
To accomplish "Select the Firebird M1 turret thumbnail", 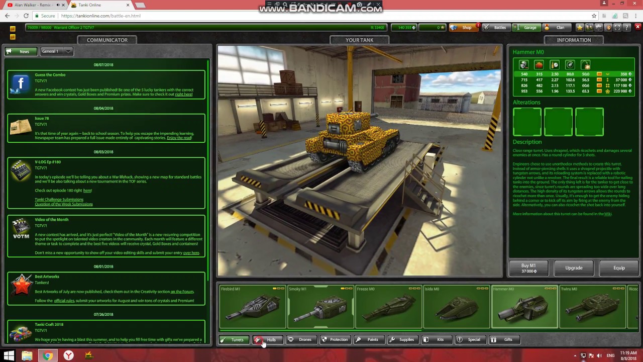I will (253, 307).
